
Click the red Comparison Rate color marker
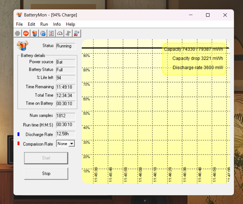coord(18,143)
